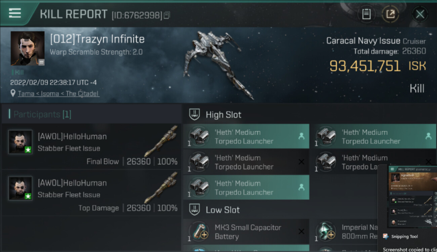Viewport: 437px width, 252px height.
Task: Share the kill report externally
Action: point(390,14)
